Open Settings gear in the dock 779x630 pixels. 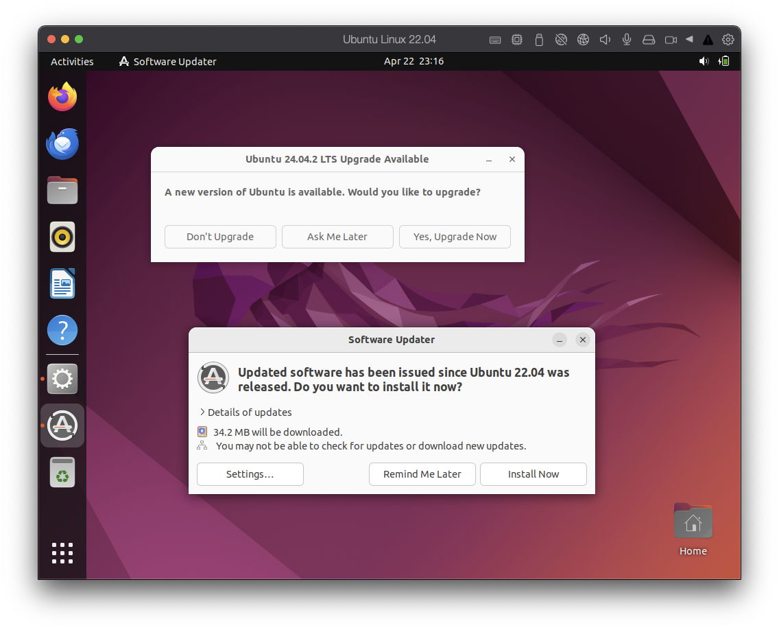tap(62, 379)
